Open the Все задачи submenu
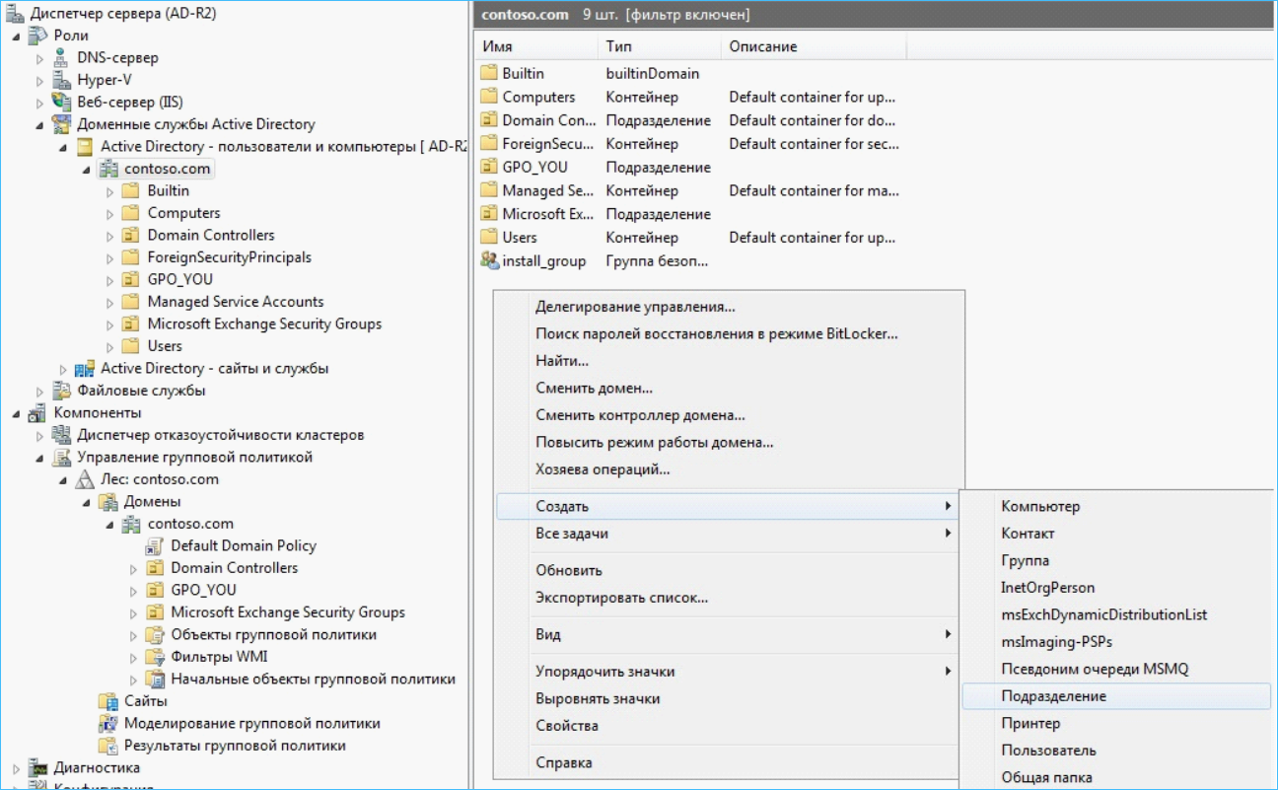The image size is (1278, 790). (728, 534)
